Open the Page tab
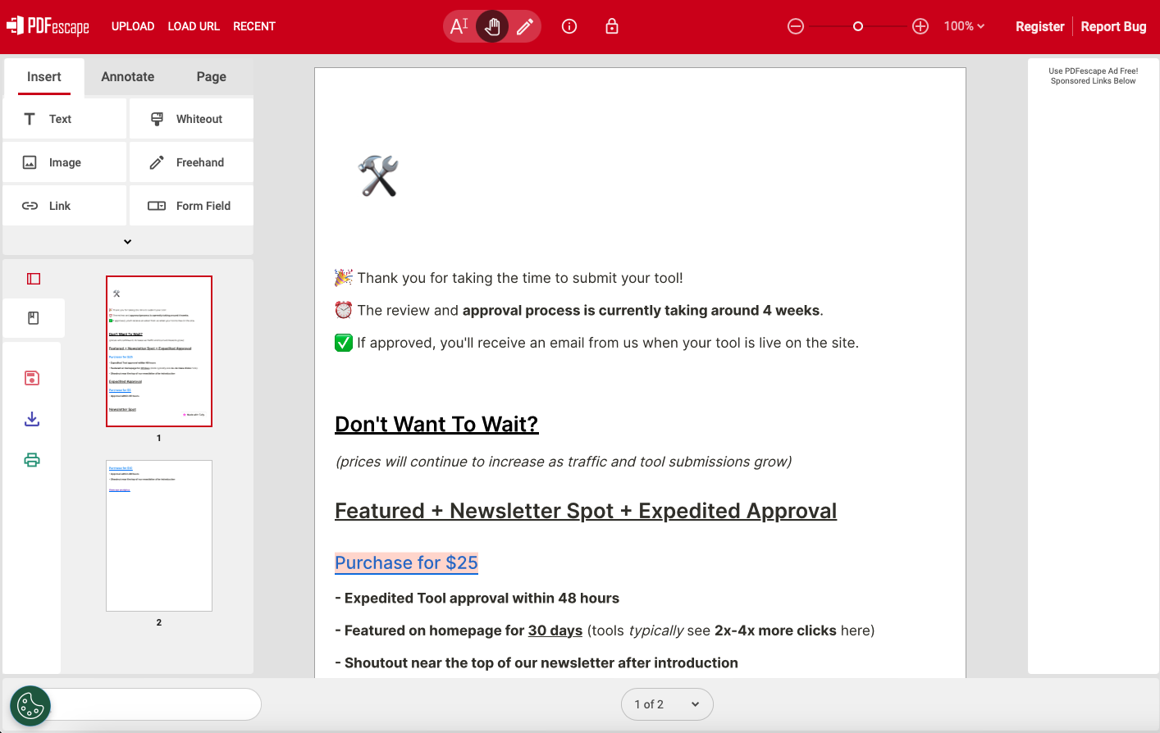1160x733 pixels. [x=212, y=77]
